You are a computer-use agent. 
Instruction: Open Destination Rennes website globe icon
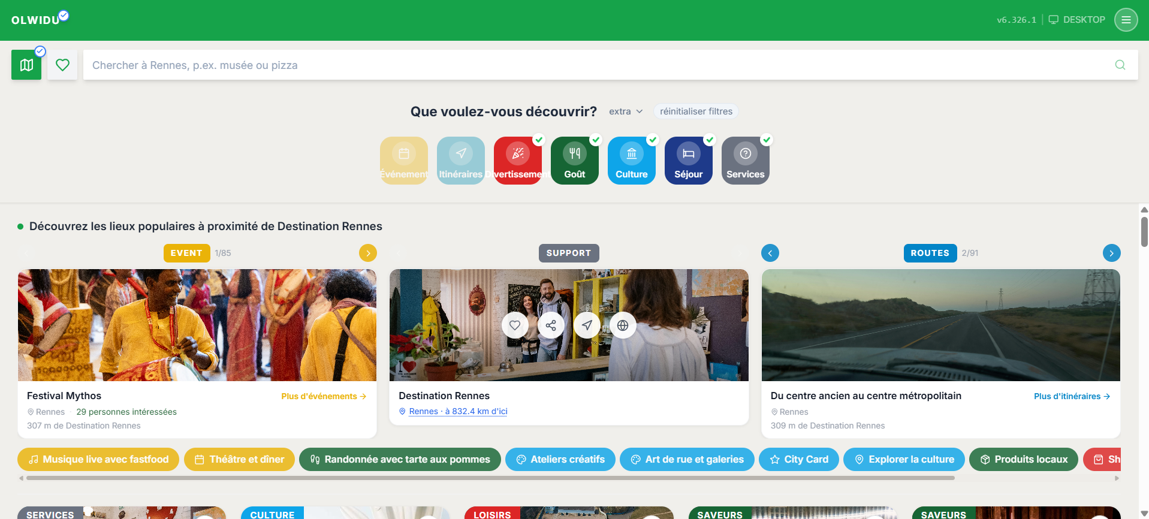coord(623,325)
